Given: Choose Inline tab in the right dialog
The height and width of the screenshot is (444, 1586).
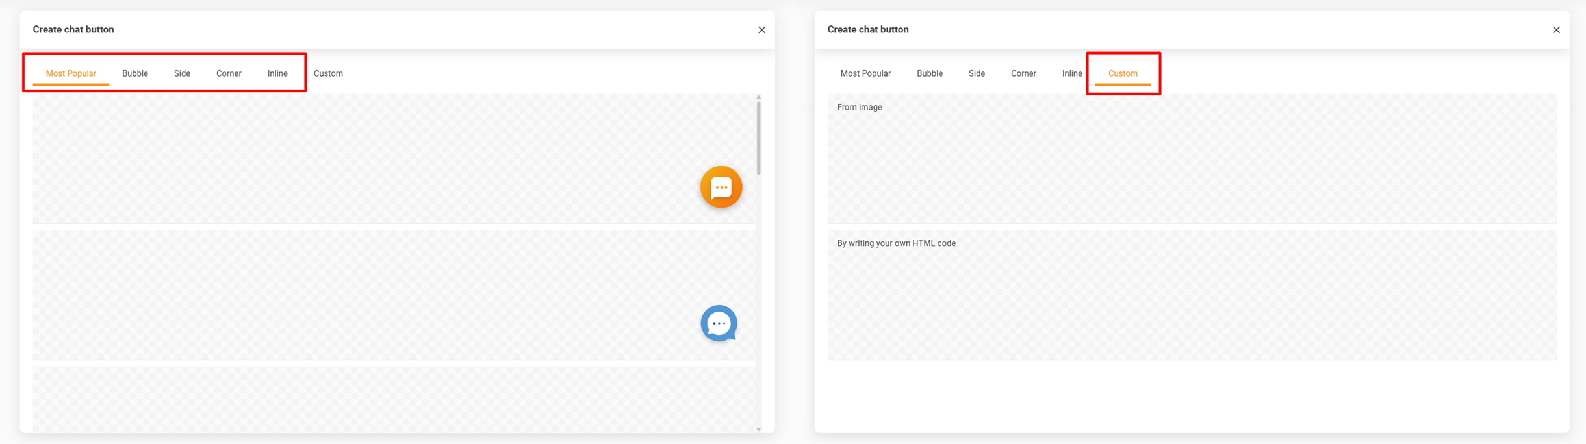Looking at the screenshot, I should point(1072,73).
